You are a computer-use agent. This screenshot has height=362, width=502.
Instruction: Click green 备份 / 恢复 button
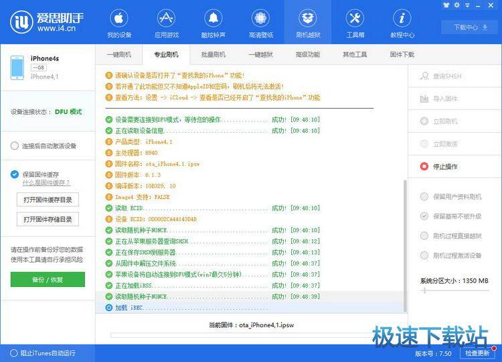click(48, 280)
